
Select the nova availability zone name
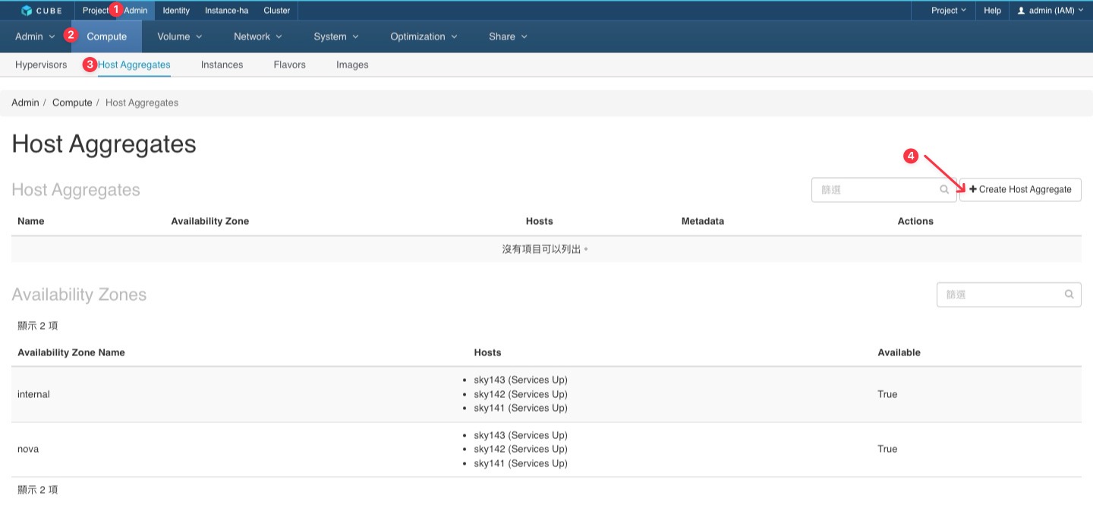(x=28, y=449)
